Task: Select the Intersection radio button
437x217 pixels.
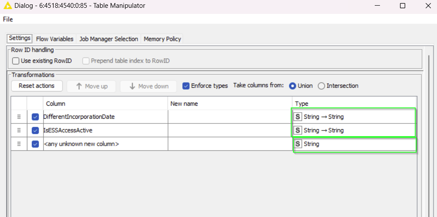Action: pyautogui.click(x=322, y=86)
